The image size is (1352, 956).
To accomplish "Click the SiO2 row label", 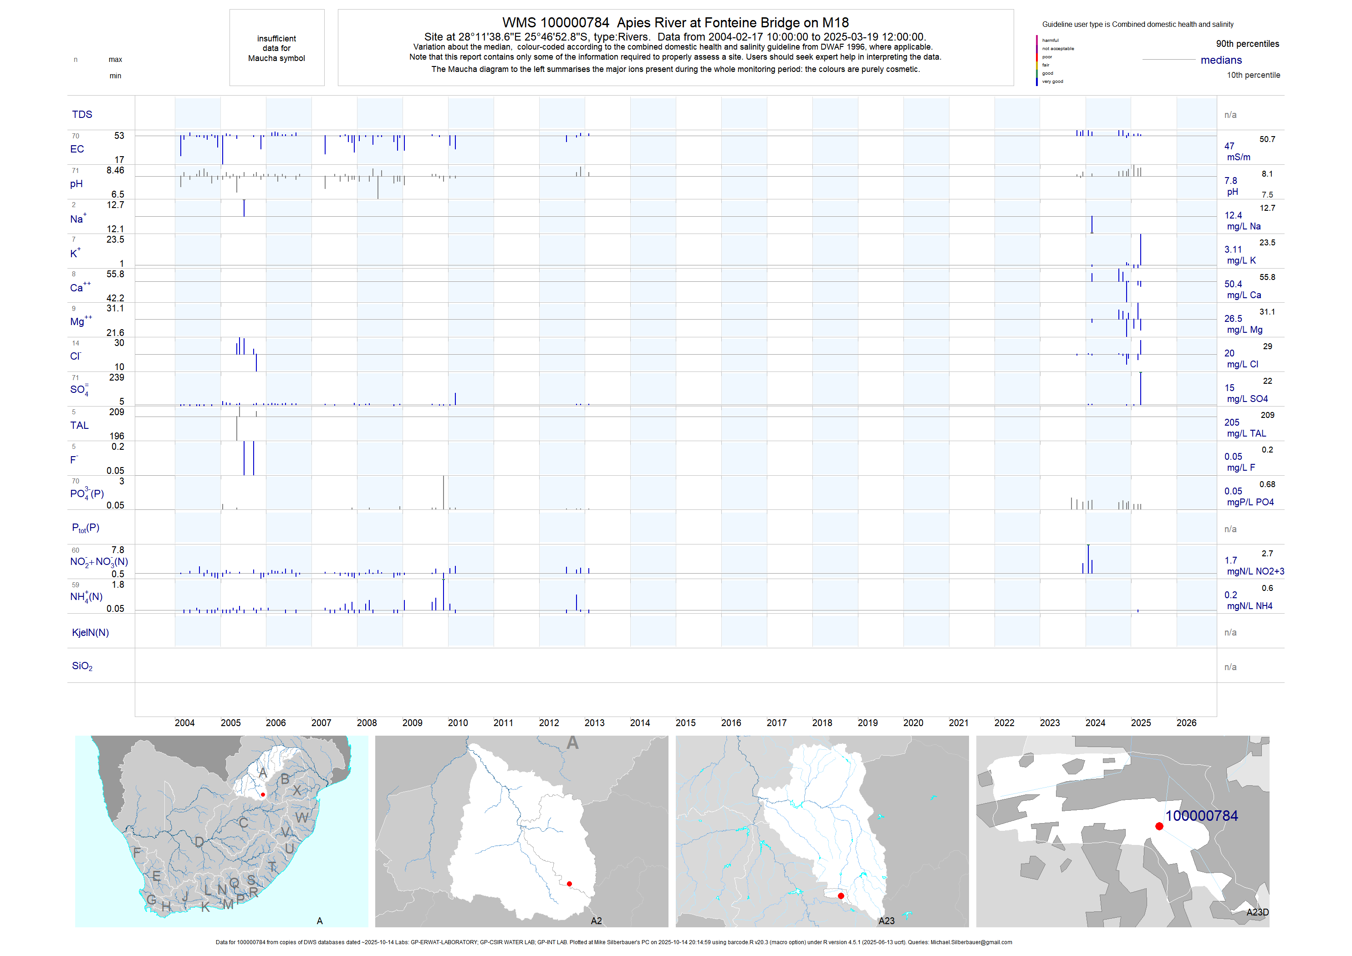I will pyautogui.click(x=82, y=666).
